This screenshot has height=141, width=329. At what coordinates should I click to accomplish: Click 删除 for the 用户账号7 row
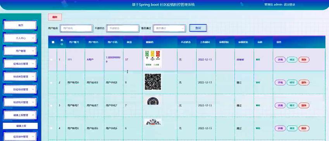click(304, 105)
